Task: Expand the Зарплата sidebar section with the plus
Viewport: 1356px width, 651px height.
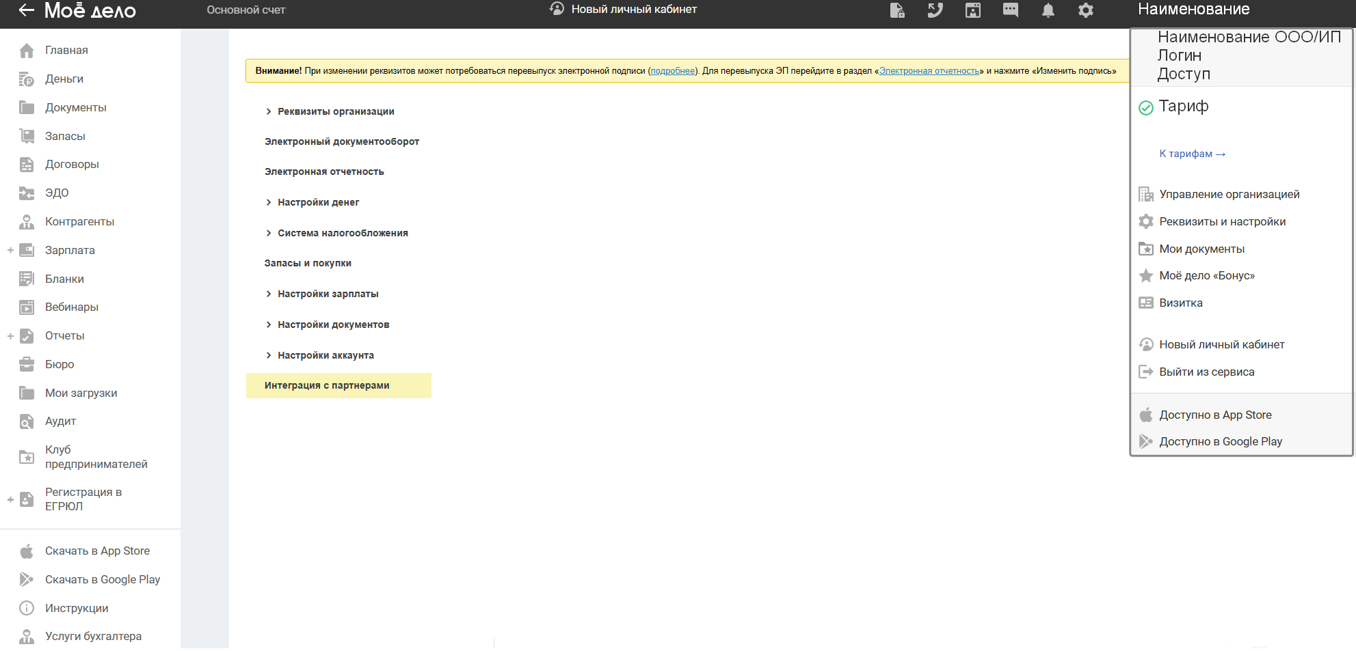Action: point(10,251)
